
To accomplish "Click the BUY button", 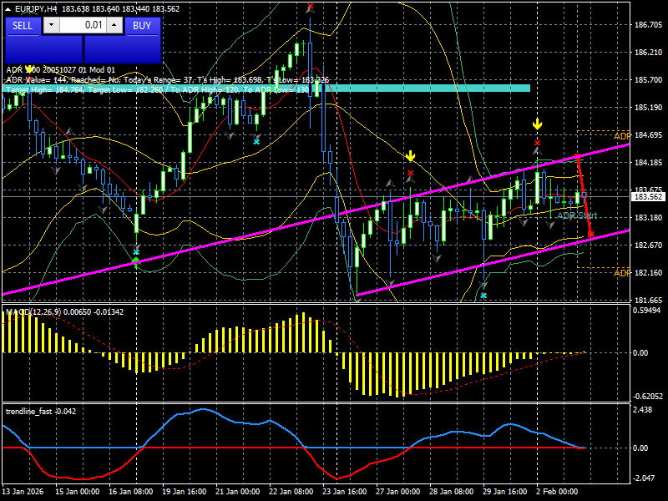I will (x=142, y=26).
